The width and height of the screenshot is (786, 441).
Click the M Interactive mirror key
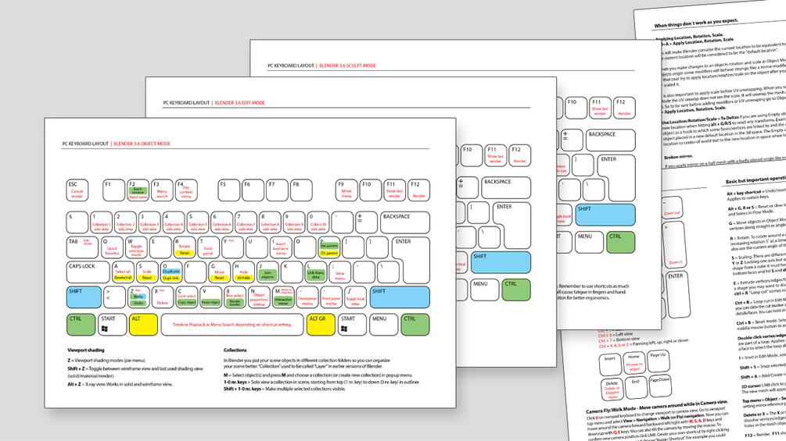282,297
